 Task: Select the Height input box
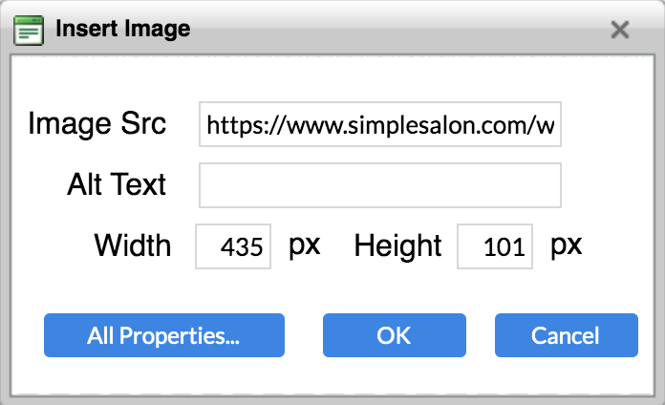pyautogui.click(x=495, y=246)
